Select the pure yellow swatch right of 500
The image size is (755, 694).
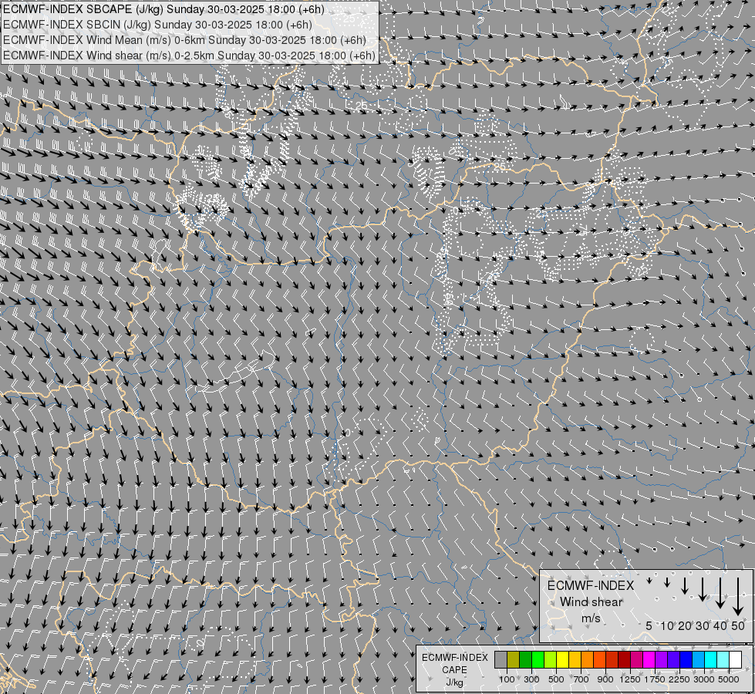(562, 659)
